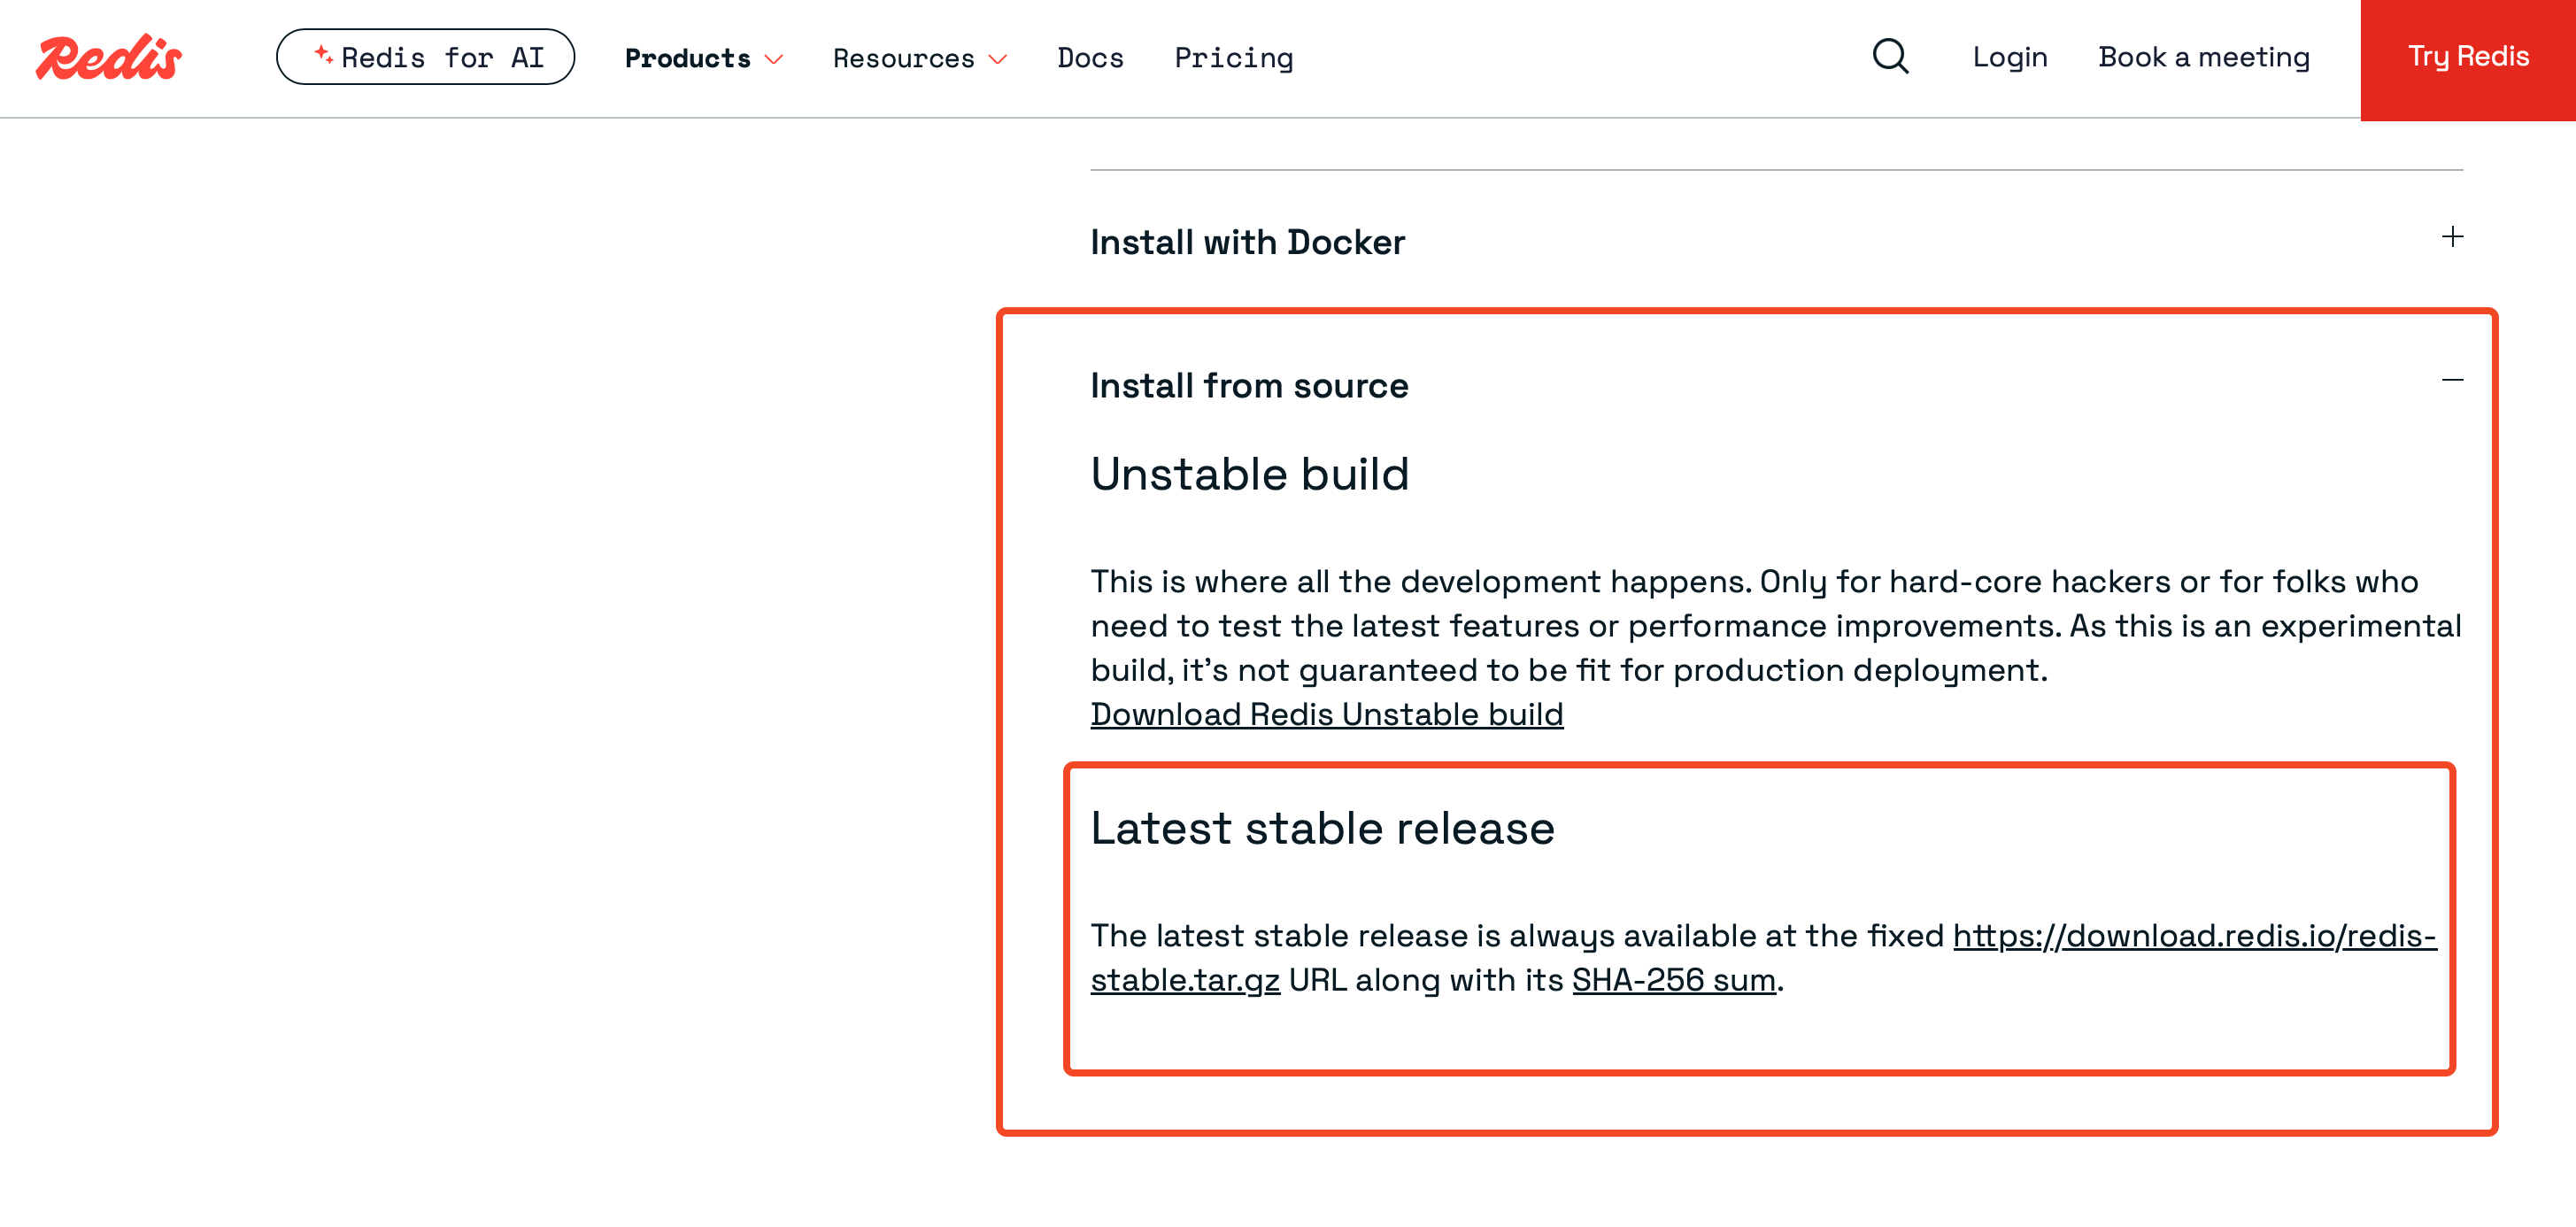Click the Login link
Image resolution: width=2576 pixels, height=1227 pixels.
click(x=2009, y=57)
